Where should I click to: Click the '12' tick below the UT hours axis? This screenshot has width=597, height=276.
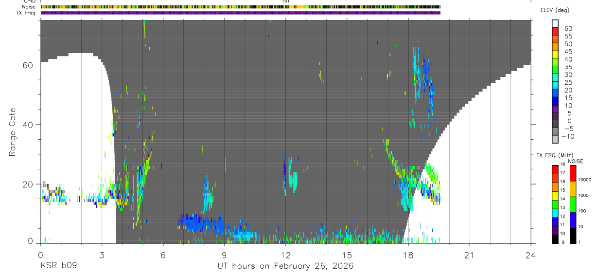click(285, 255)
